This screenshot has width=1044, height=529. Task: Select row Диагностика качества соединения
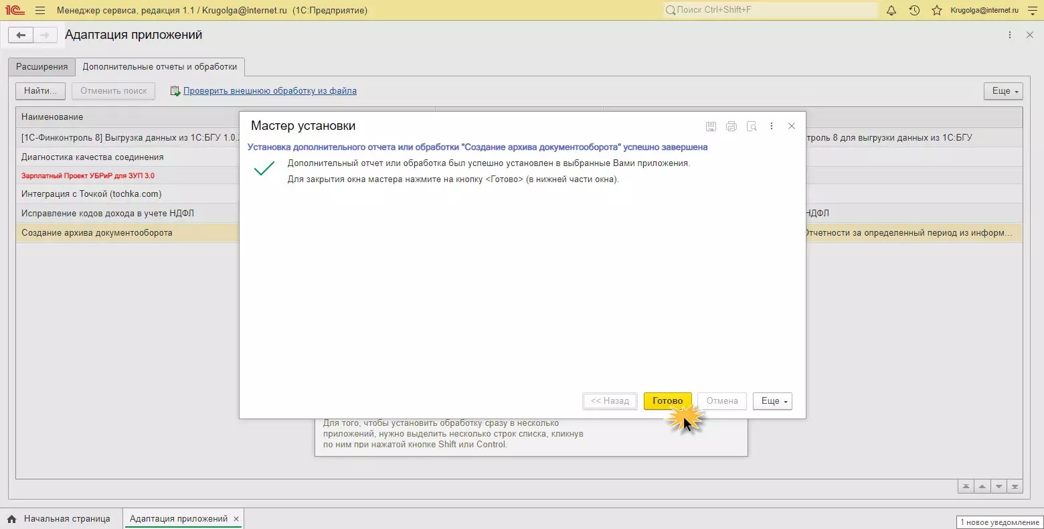point(128,157)
